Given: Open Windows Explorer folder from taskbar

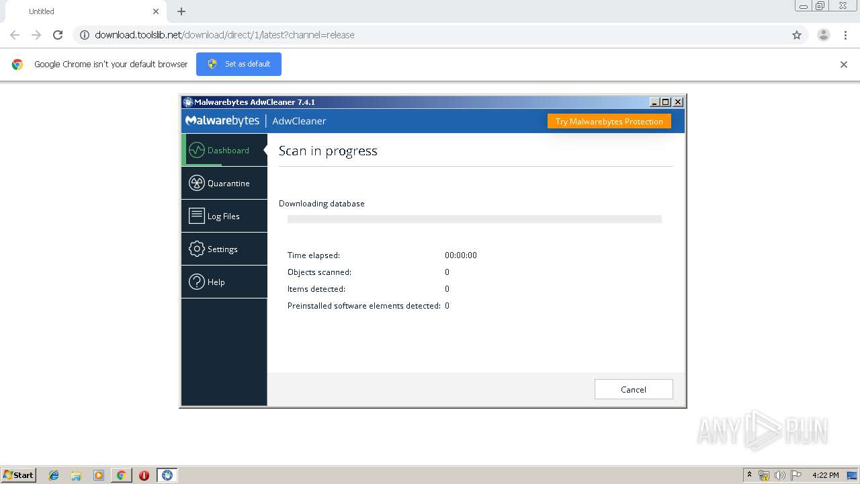Looking at the screenshot, I should (x=76, y=475).
